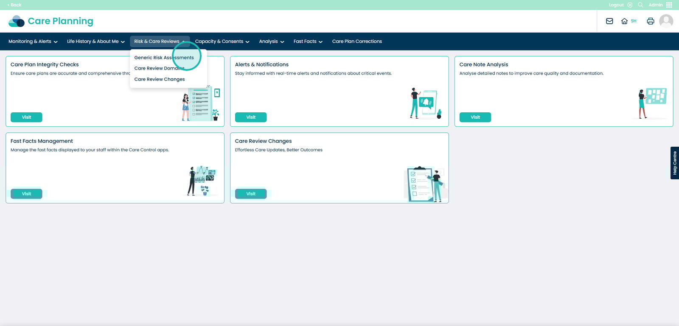Expand the Analysis dropdown menu
679x326 pixels.
click(x=271, y=42)
